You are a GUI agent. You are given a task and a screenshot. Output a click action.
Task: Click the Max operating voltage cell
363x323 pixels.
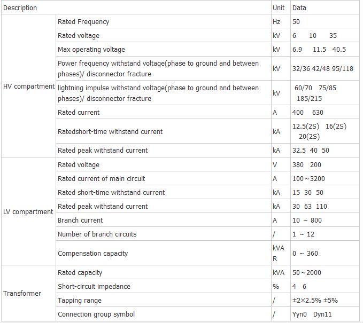(91, 50)
